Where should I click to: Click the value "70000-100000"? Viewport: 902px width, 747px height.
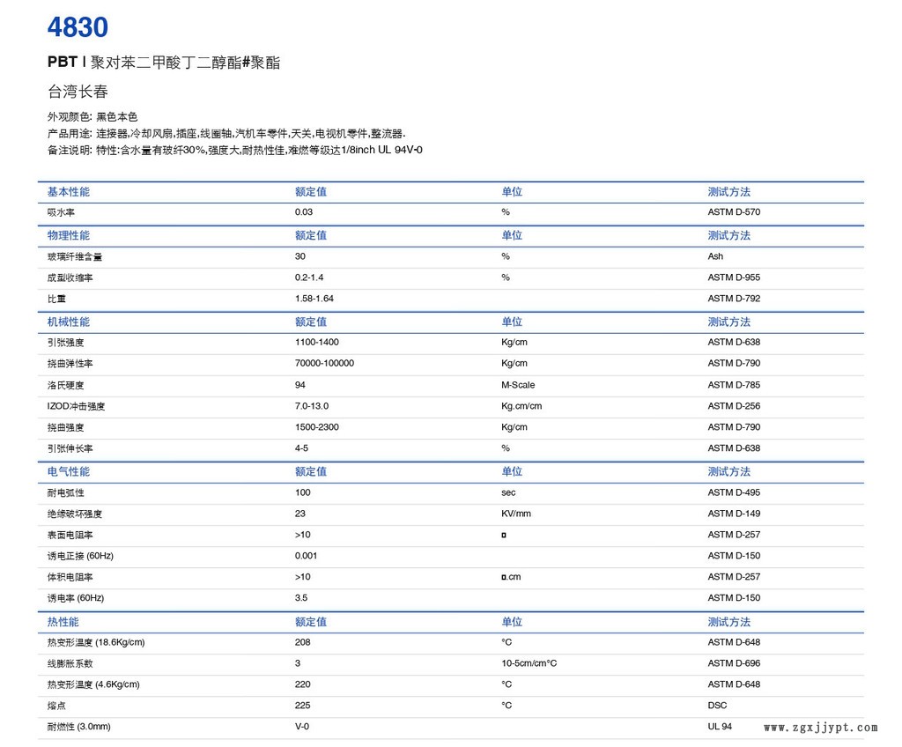tap(324, 364)
